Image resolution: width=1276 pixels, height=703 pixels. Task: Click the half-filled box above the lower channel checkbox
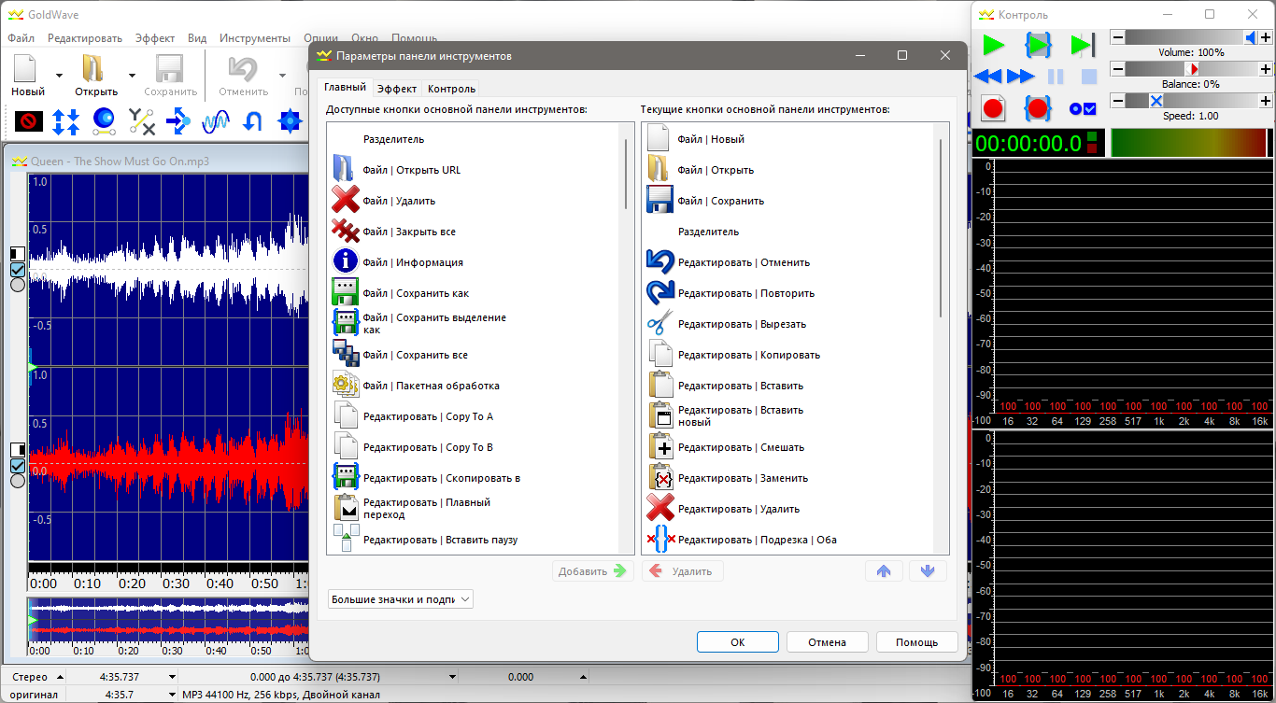tap(17, 450)
